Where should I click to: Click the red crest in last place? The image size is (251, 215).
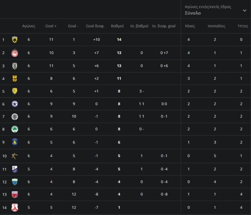(15, 207)
